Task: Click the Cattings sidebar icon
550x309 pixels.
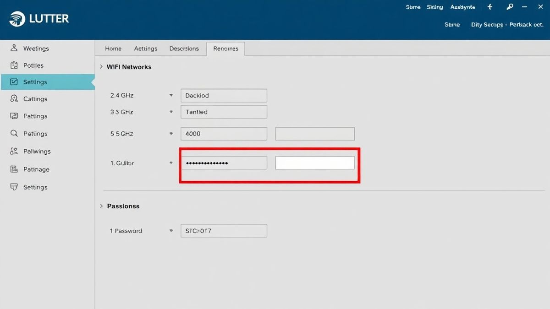Action: pos(14,98)
